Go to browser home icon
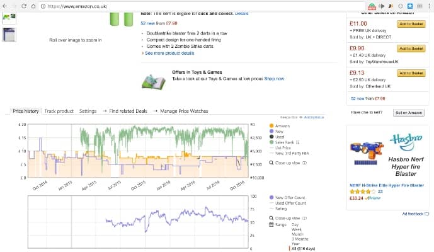434x252 pixels. pos(33,6)
